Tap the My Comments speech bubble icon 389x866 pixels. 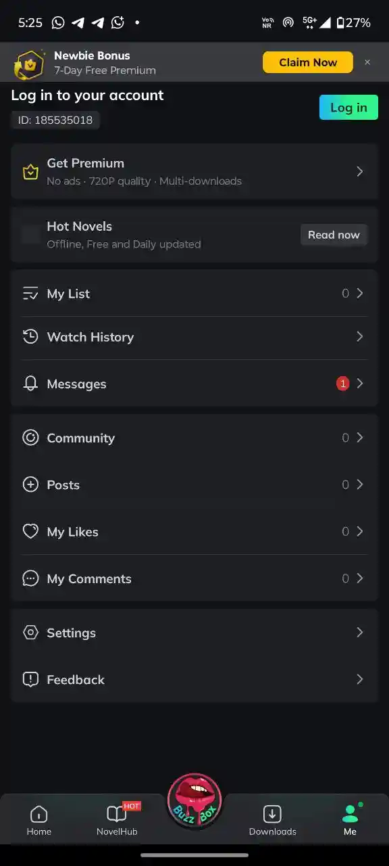point(30,578)
